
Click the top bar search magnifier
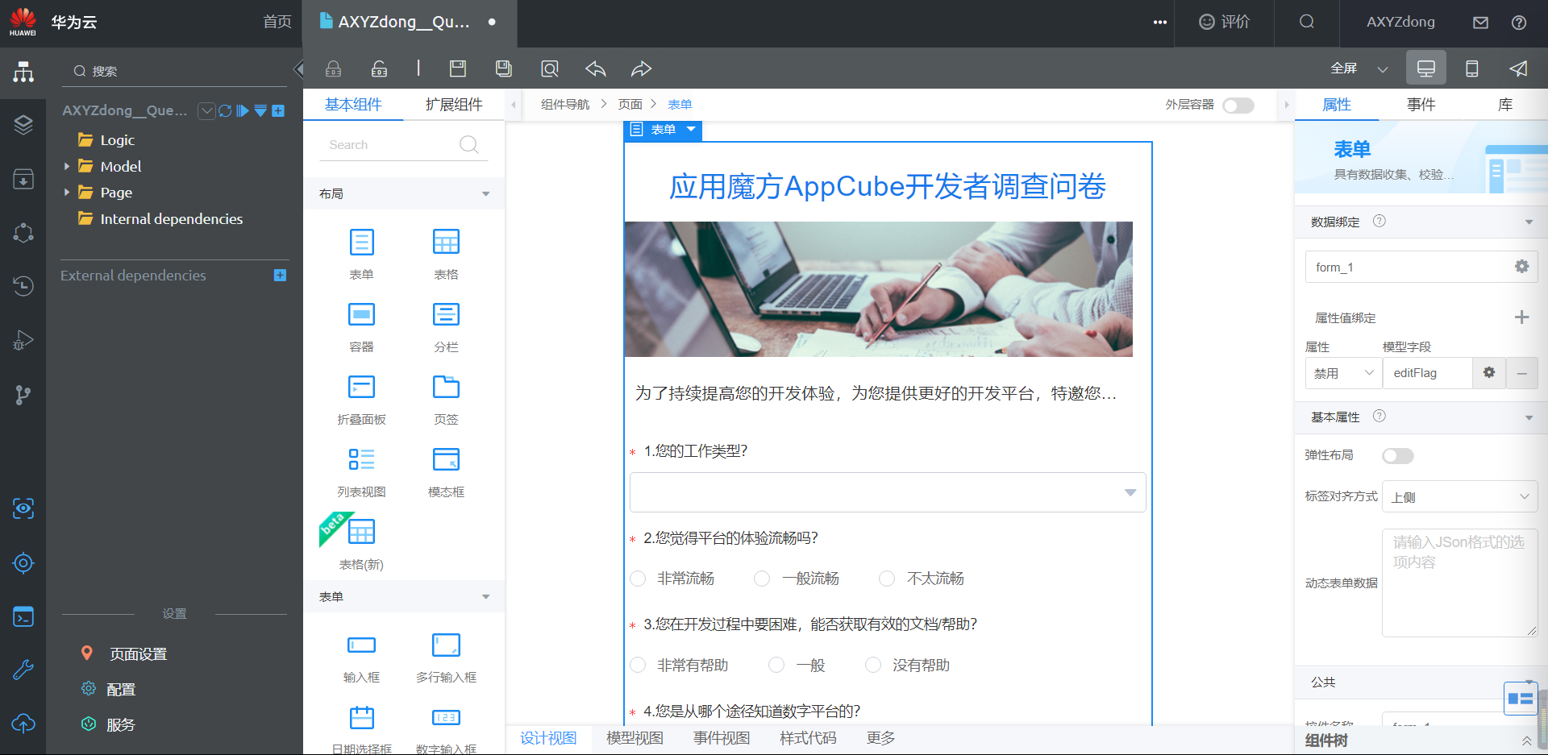[x=1307, y=22]
